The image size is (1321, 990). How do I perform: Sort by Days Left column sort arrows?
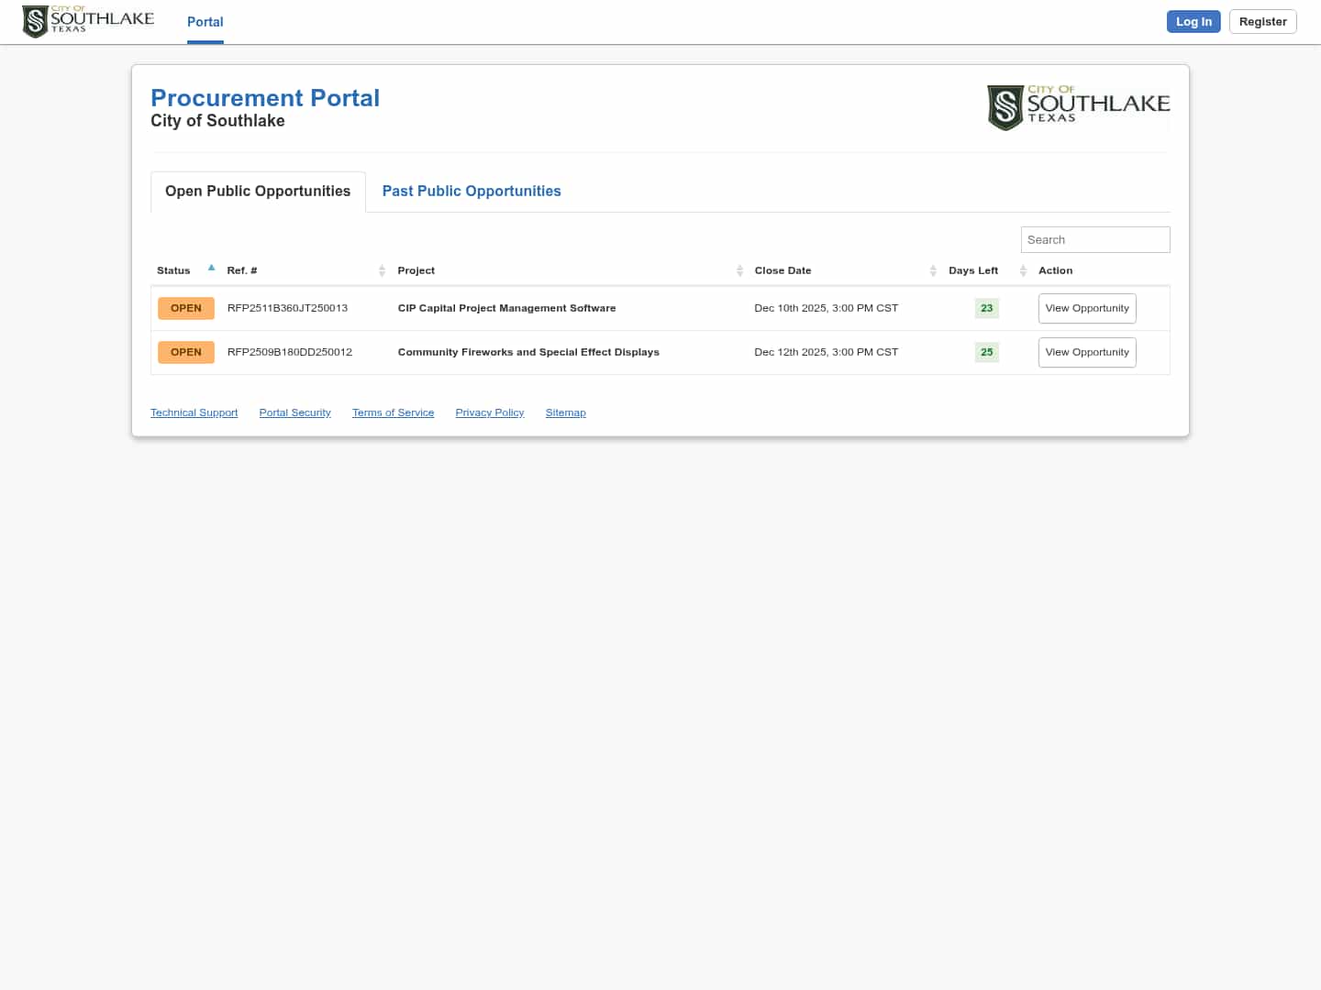(1023, 270)
